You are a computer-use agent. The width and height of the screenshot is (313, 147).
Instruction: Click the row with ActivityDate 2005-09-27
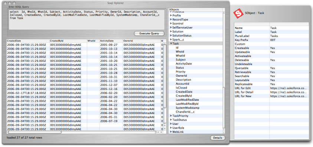pyautogui.click(x=85, y=44)
